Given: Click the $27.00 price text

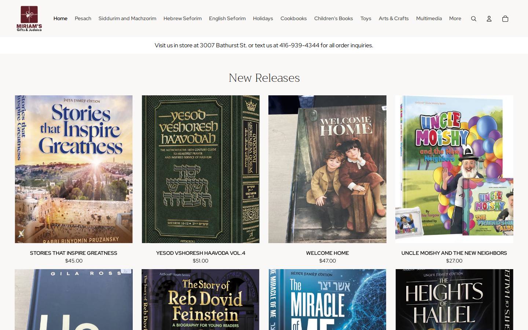Looking at the screenshot, I should coord(454,261).
